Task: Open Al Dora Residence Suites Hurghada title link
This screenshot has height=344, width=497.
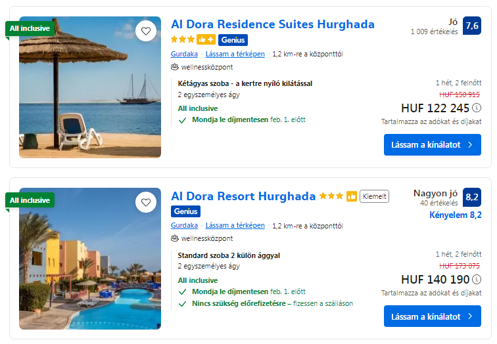Action: point(272,24)
